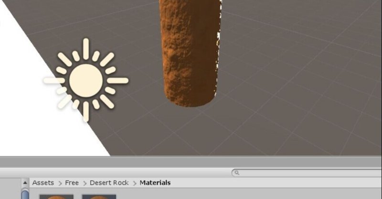Open the Assets breadcrumb folder
Viewport: 382px width, 199px height.
43,183
